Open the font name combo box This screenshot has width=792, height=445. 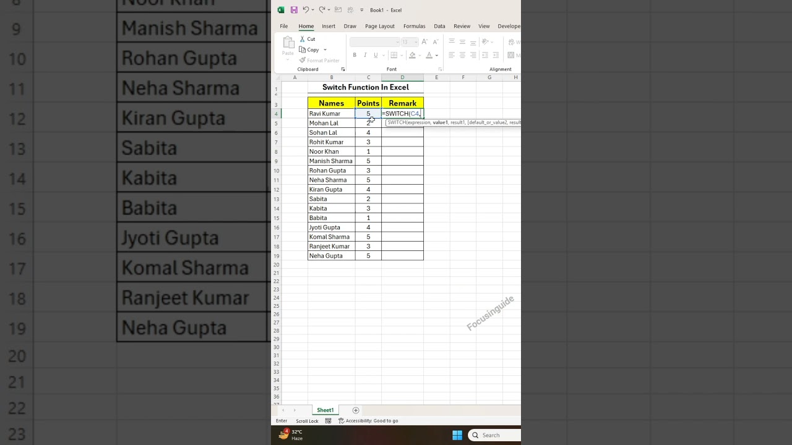point(374,41)
